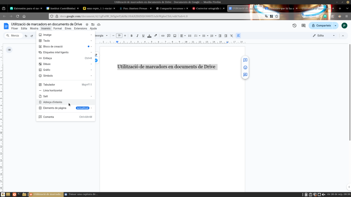Toggle bold formatting

pos(131,36)
